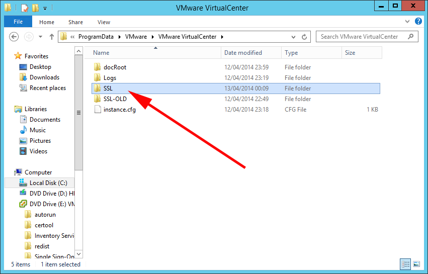Expand the arrow after VMware breadcrumb
The width and height of the screenshot is (428, 274).
point(152,37)
